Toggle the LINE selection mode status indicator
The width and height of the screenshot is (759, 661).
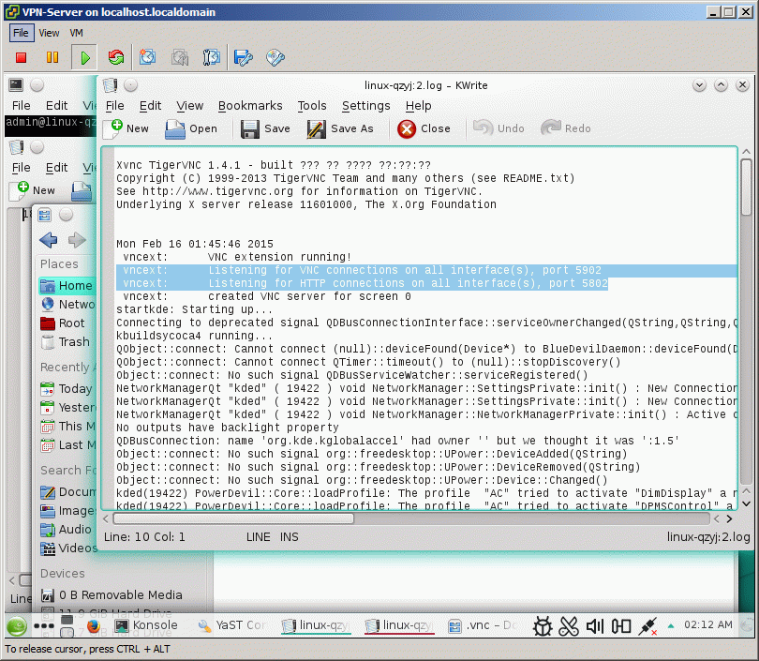[x=258, y=537]
